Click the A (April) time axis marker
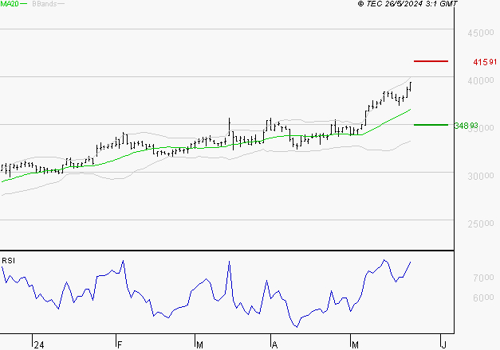Screen dimensions: 500x350 [x=274, y=345]
